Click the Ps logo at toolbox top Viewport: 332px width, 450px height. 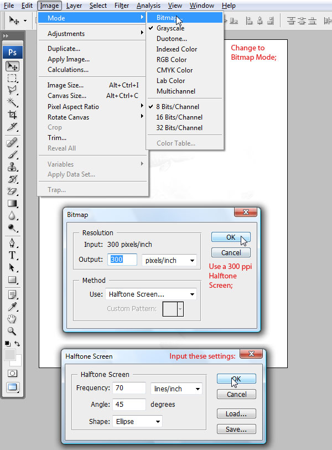click(x=12, y=52)
